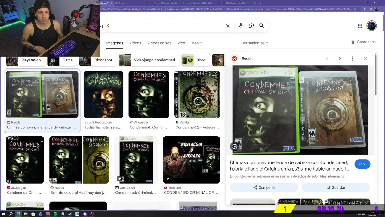Go to the next image in preview panel

[340, 59]
